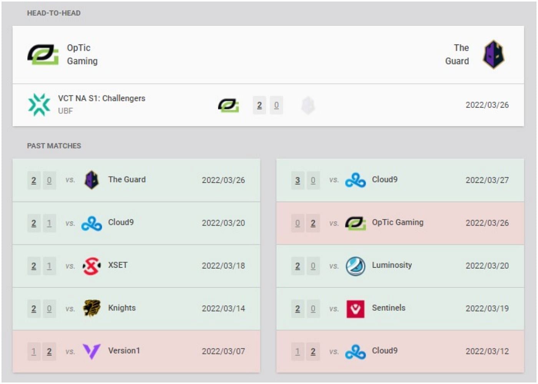Open the Knights match name
The width and height of the screenshot is (538, 384).
[122, 308]
